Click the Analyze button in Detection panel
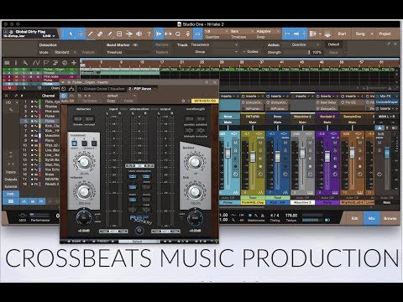The height and width of the screenshot is (302, 403). [x=88, y=52]
